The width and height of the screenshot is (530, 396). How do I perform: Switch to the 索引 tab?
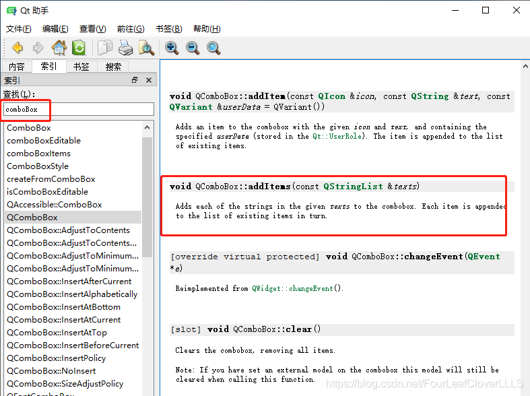48,66
